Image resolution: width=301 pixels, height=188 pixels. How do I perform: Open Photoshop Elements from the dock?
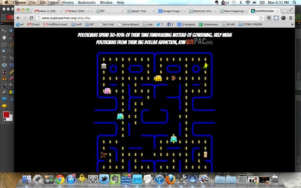[x=137, y=179]
